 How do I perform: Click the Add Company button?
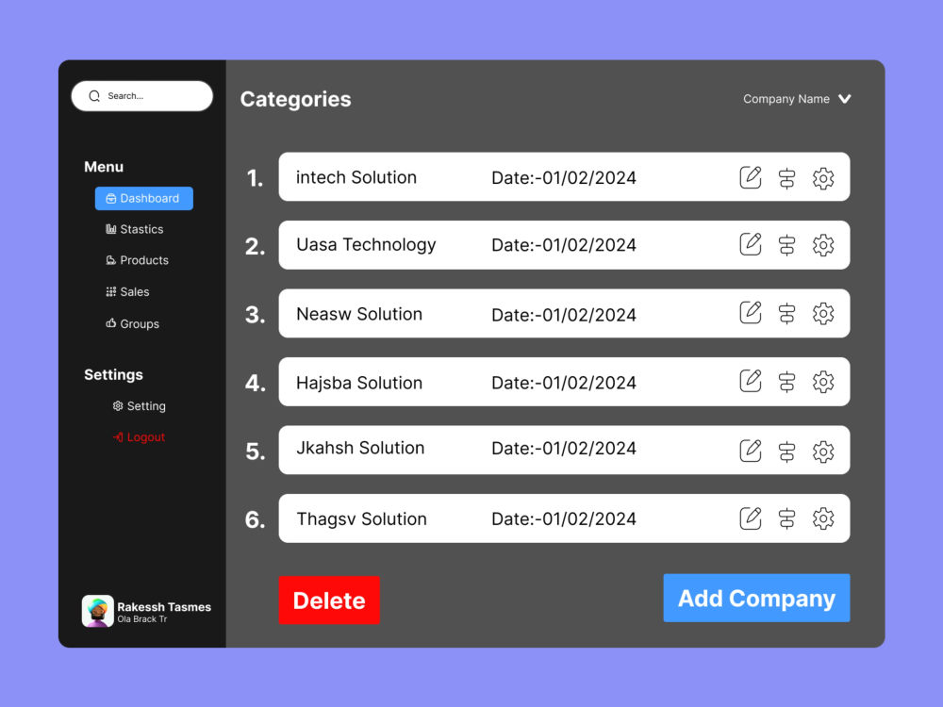756,599
